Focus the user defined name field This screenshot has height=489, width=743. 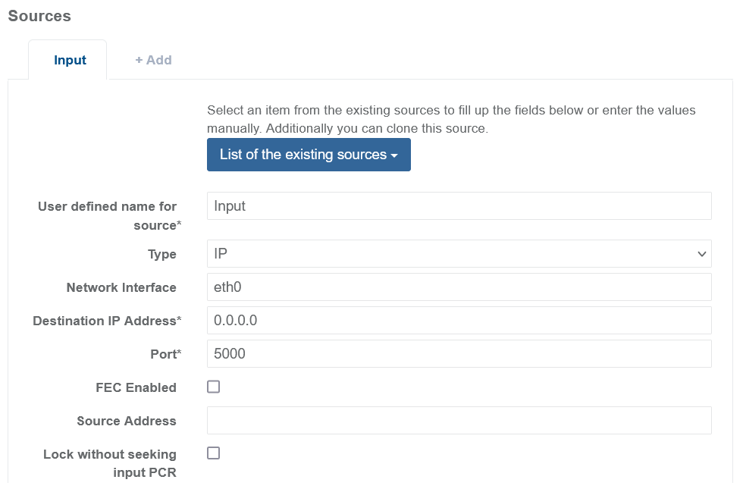click(458, 206)
